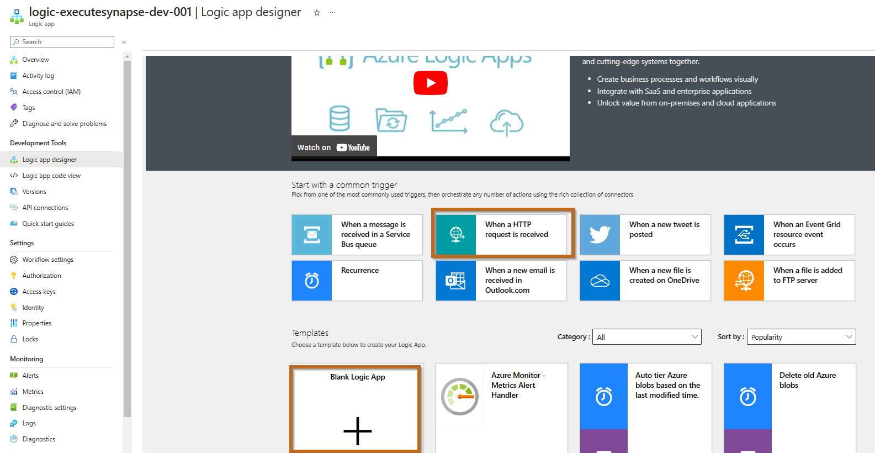Click the Identity key icon in sidebar

click(x=14, y=308)
